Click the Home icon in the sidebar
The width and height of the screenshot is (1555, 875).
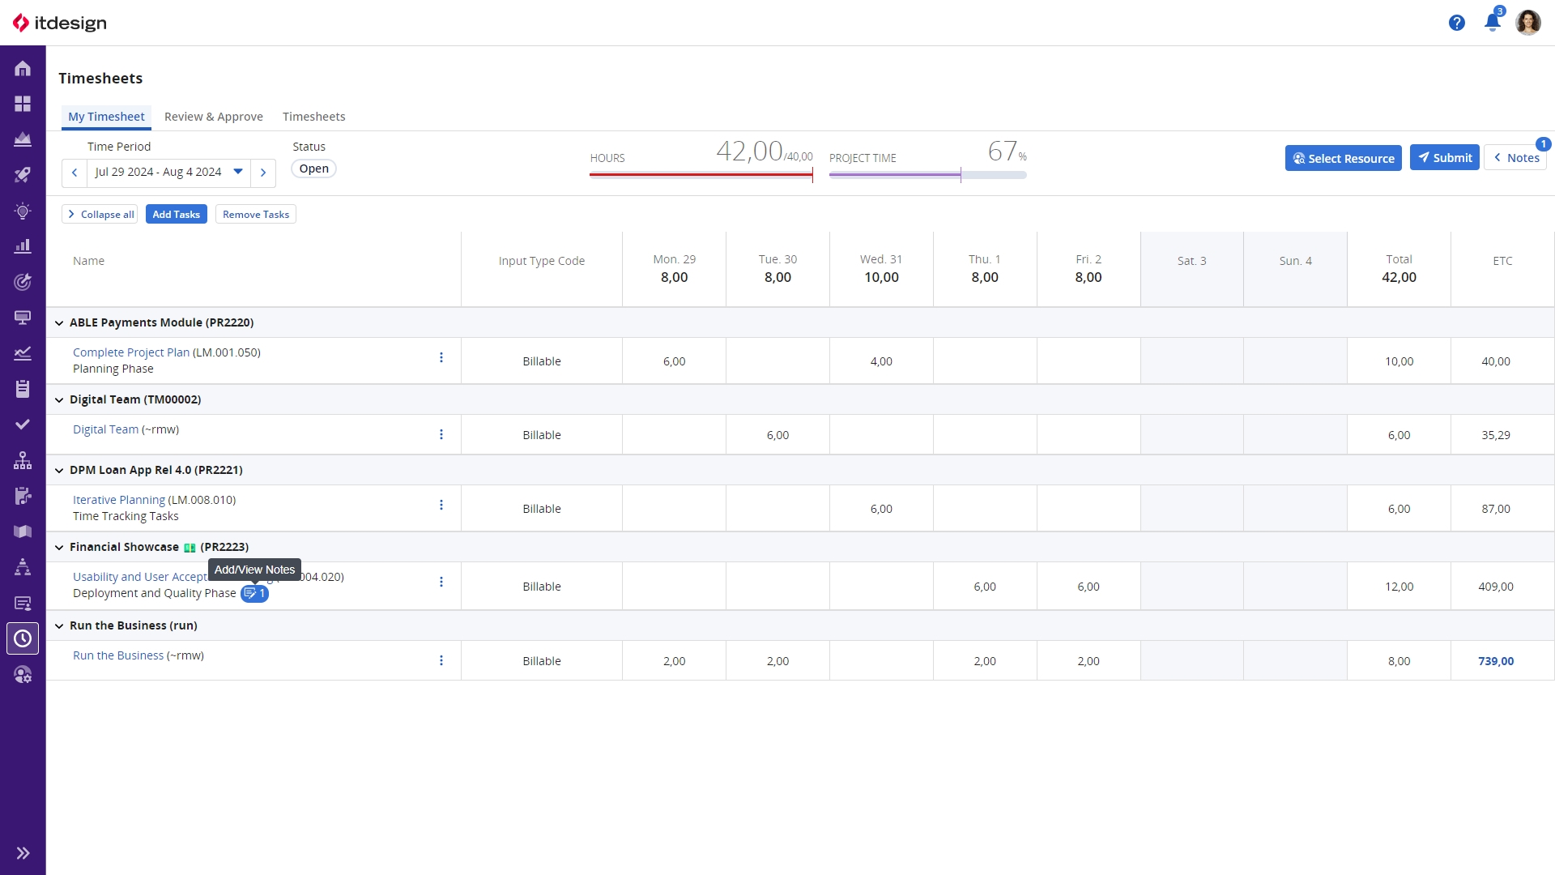point(23,69)
